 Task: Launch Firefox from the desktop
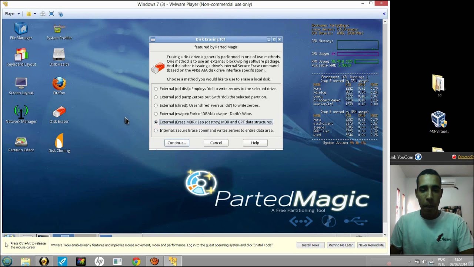[59, 86]
